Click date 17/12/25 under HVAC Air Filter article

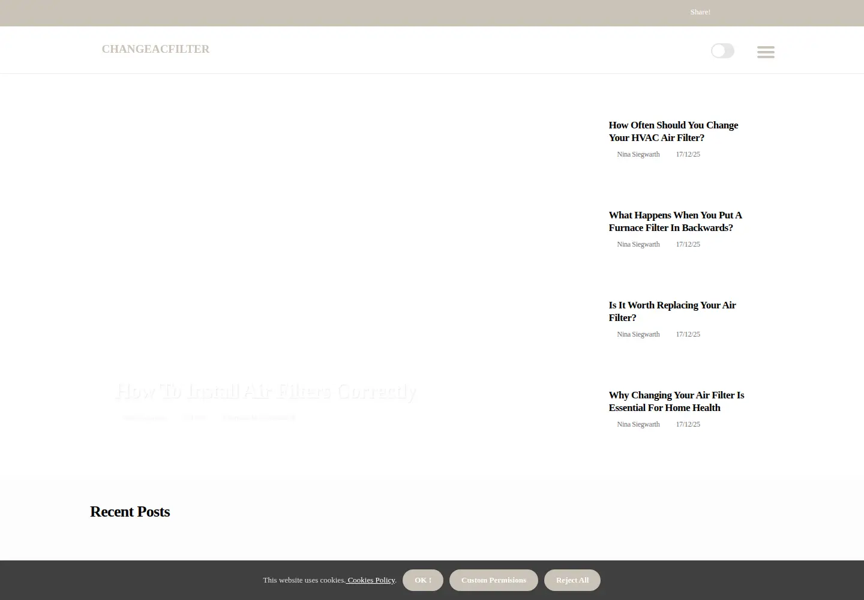tap(688, 154)
